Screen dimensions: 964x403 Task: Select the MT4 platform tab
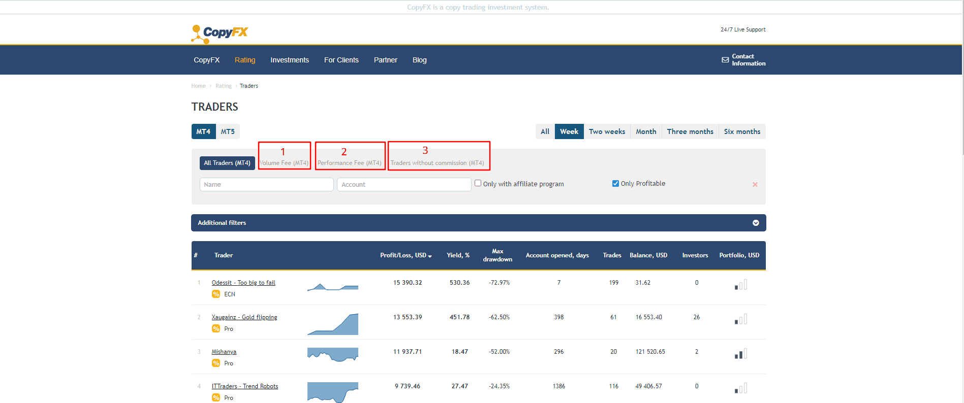[203, 131]
